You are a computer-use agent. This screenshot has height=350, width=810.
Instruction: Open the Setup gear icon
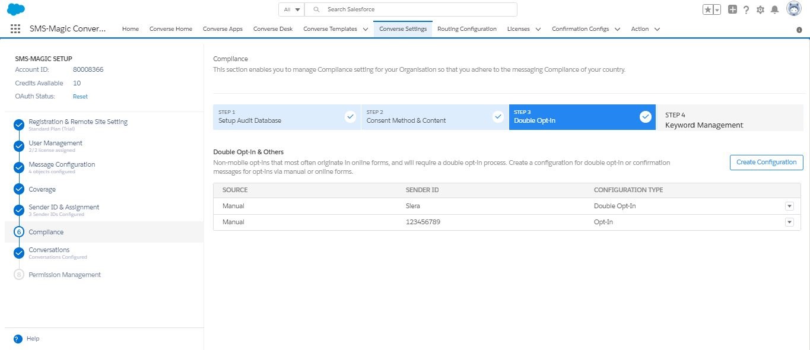(x=760, y=9)
